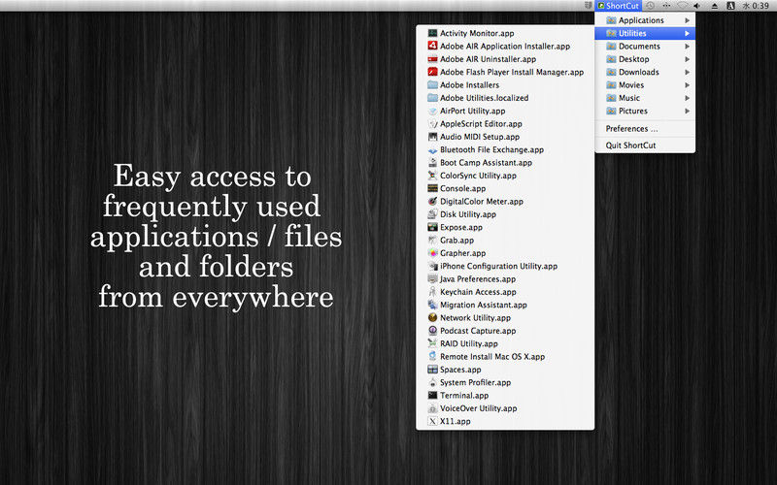Viewport: 777px width, 485px height.
Task: Click the AppleScript Editor.app icon
Action: 432,124
